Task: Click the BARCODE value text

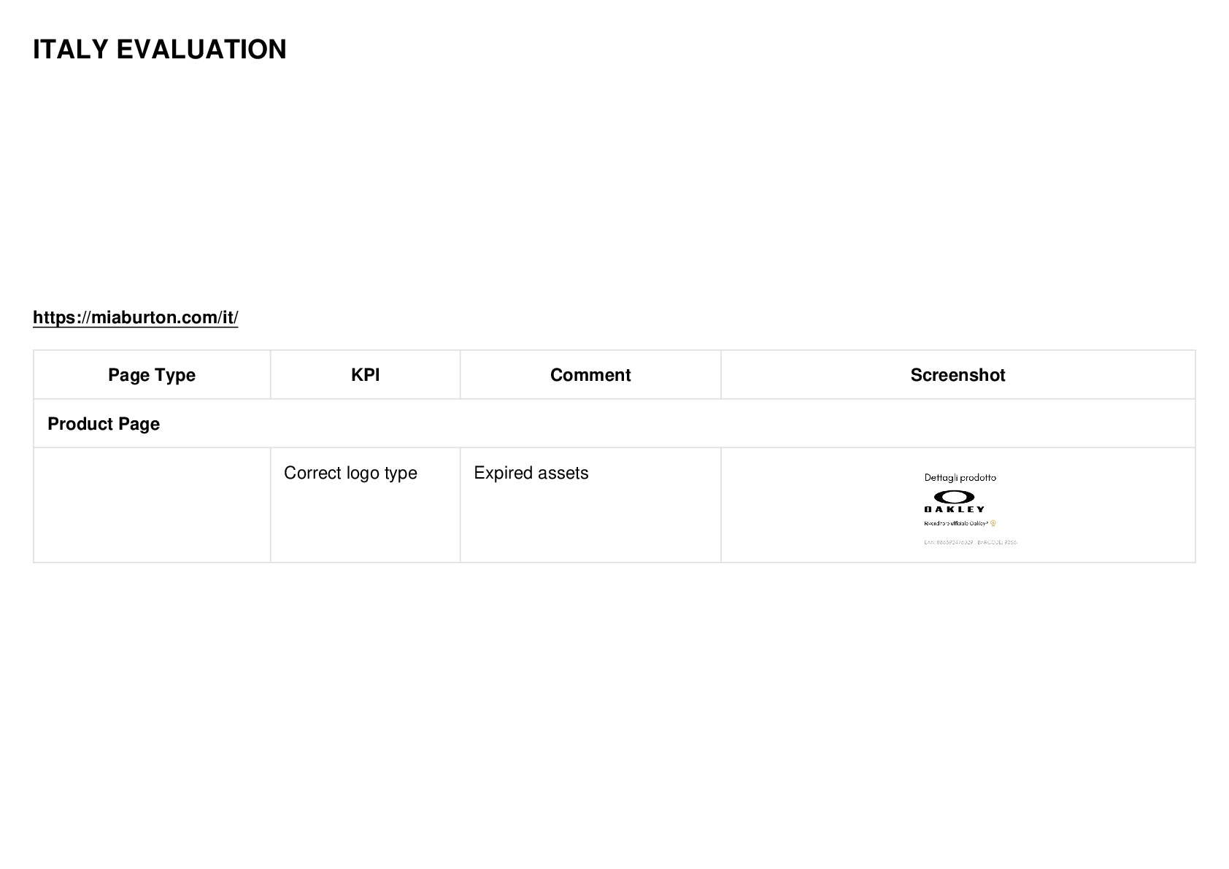Action: click(x=997, y=542)
